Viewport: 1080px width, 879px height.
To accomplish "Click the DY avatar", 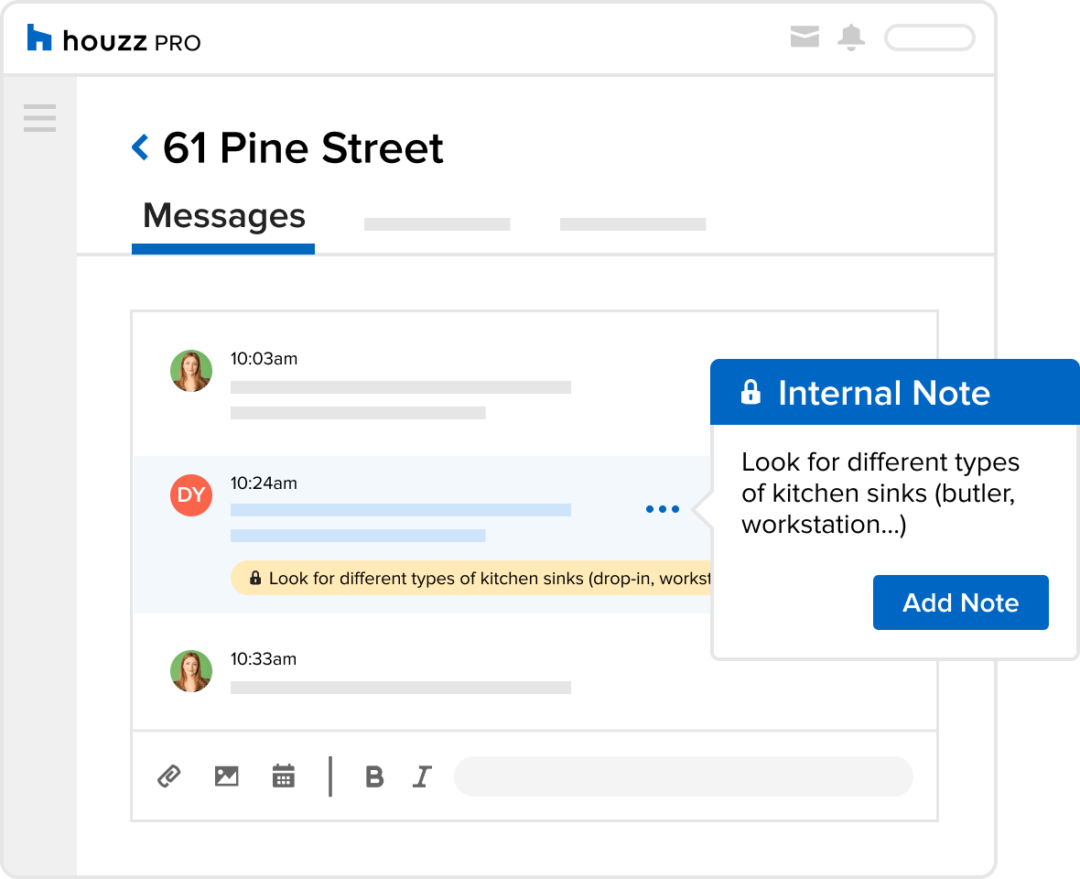I will pos(191,495).
